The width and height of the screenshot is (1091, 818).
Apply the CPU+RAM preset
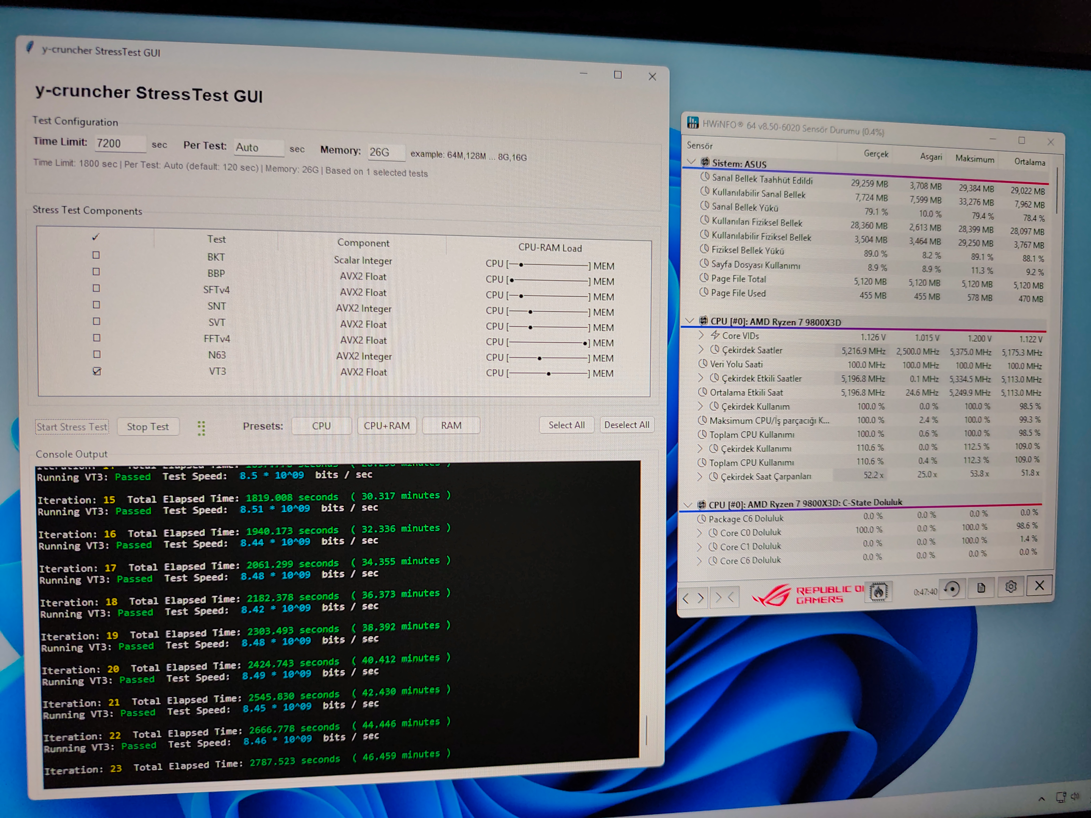pos(387,426)
